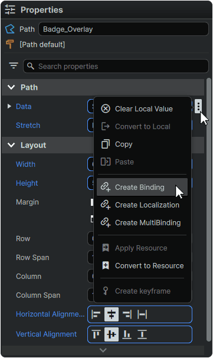Image resolution: width=213 pixels, height=358 pixels.
Task: Click the Properties panel sliders icon
Action: coord(10,10)
